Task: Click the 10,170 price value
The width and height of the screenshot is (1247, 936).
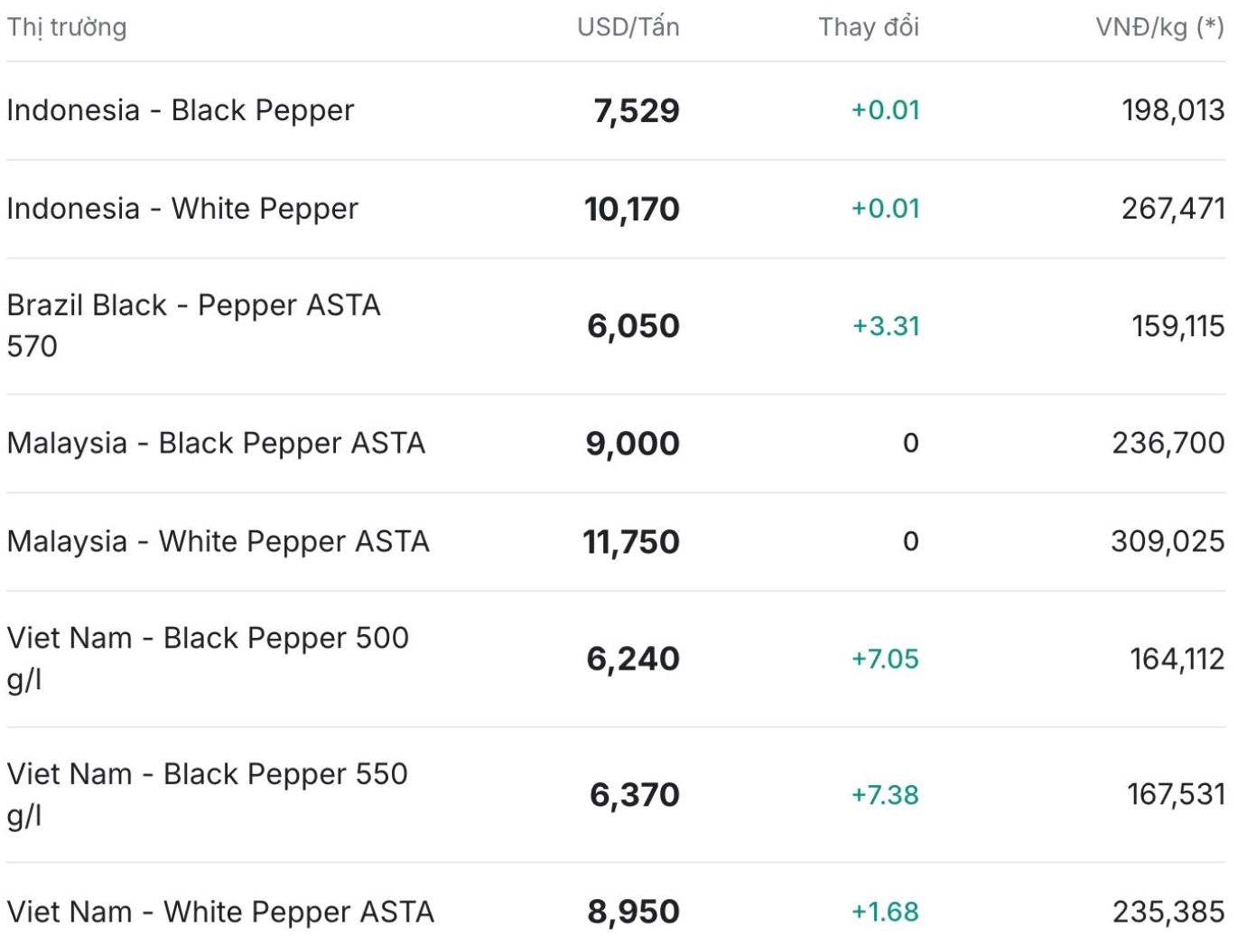Action: 631,209
